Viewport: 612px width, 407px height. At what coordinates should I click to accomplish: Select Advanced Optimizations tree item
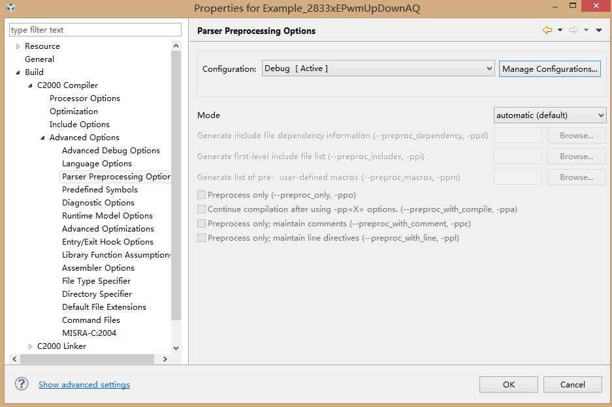pos(108,229)
